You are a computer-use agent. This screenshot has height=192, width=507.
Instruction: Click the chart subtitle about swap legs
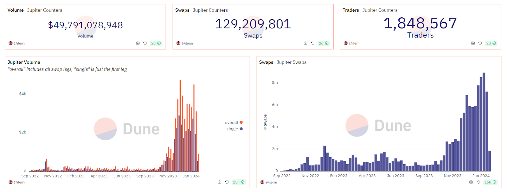67,69
